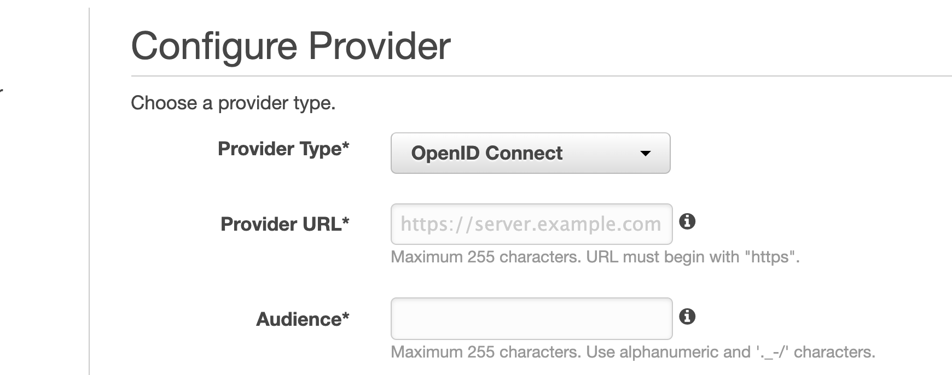Viewport: 952px width, 375px height.
Task: Click the Audience required field label
Action: click(304, 320)
